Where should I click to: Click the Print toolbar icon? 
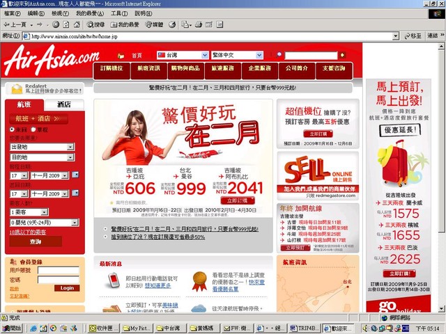pyautogui.click(x=199, y=25)
